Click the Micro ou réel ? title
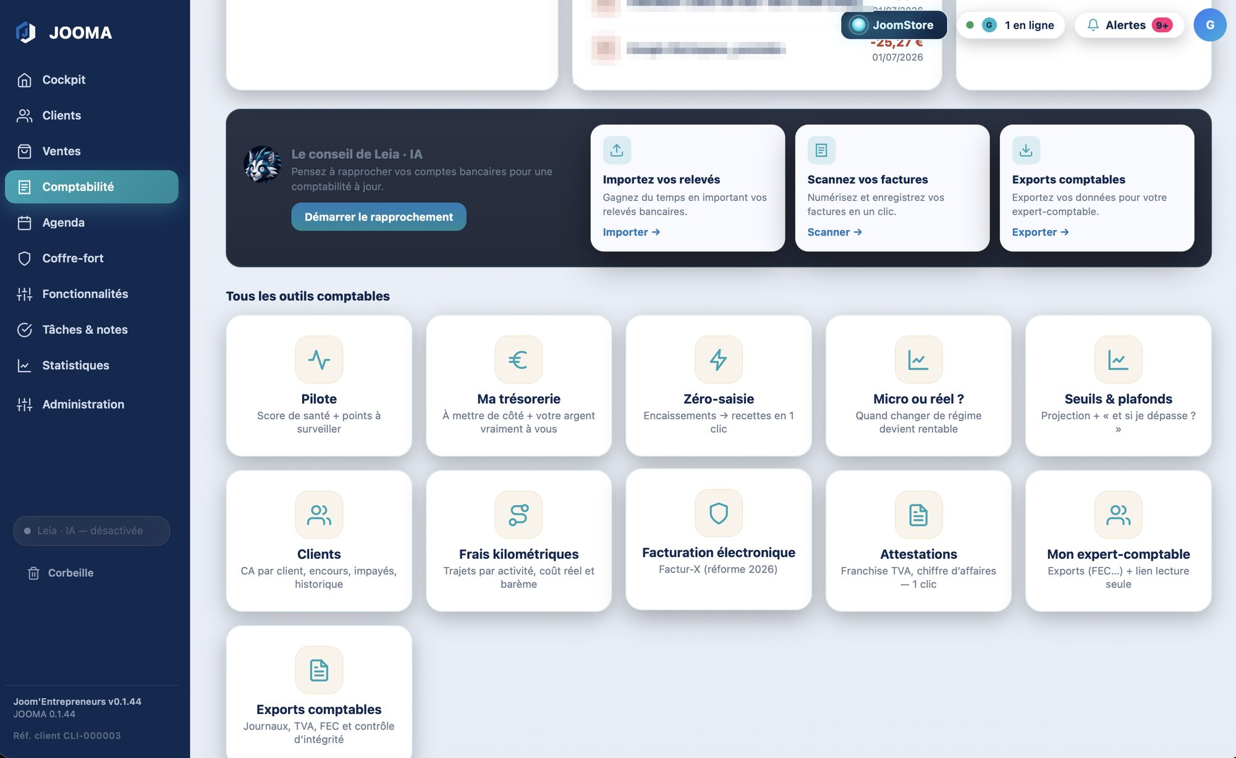 coord(918,399)
